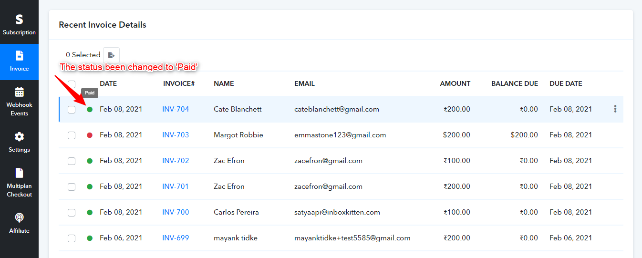The height and width of the screenshot is (258, 642).
Task: Open three-dot menu for invoice INV-704
Action: [615, 109]
